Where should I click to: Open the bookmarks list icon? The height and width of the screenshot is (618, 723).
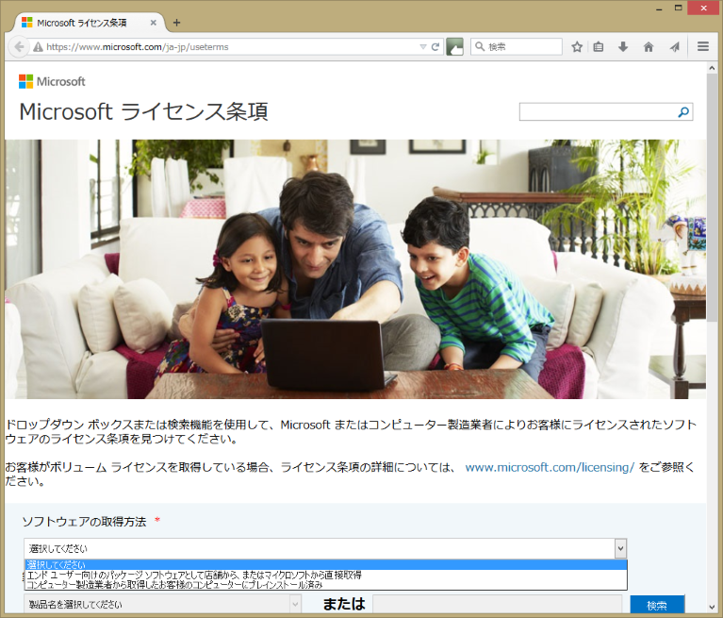[x=599, y=46]
